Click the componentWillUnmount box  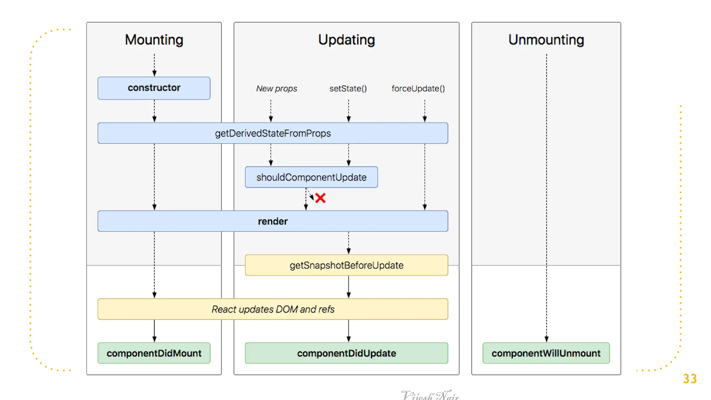(546, 353)
